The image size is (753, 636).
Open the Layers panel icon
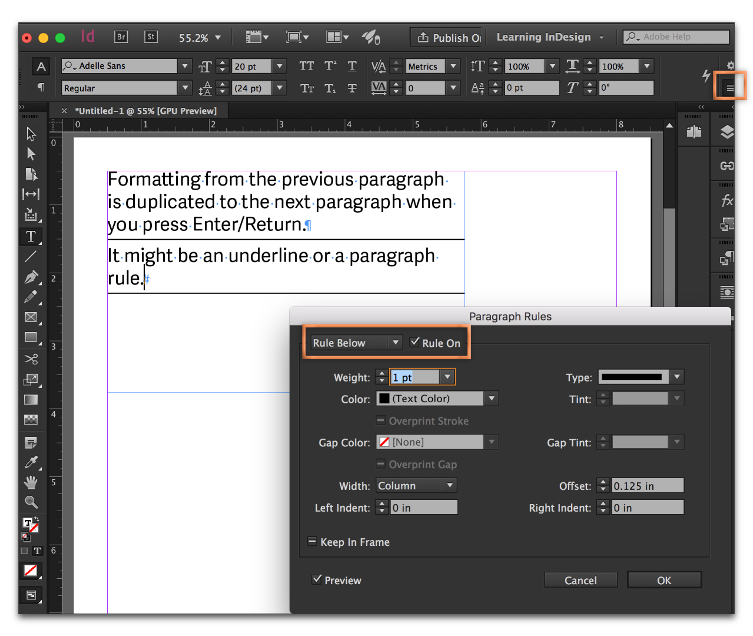[727, 132]
